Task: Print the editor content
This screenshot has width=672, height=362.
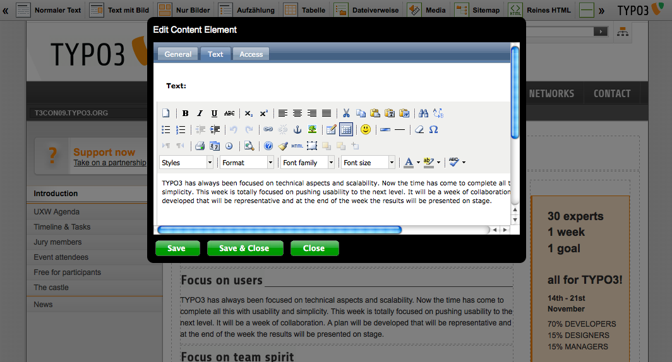Action: 200,146
